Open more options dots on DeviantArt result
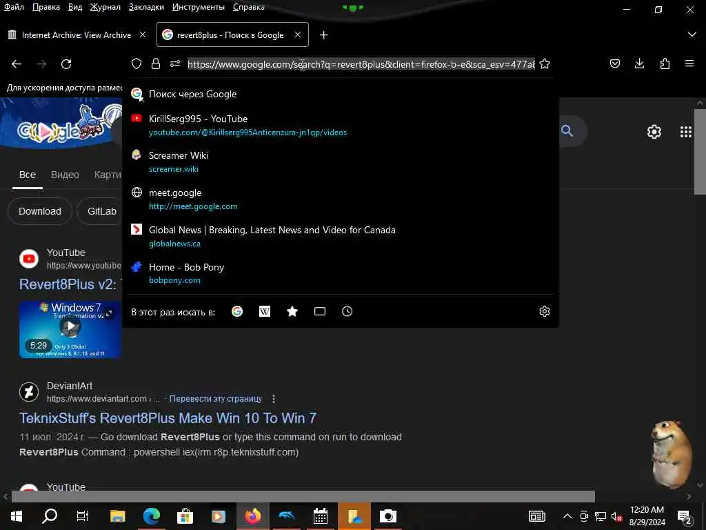The image size is (706, 530). coord(273,399)
